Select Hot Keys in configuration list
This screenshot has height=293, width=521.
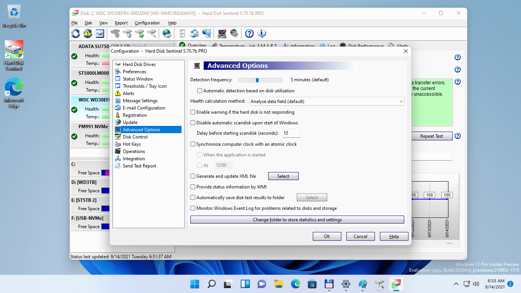tap(132, 144)
